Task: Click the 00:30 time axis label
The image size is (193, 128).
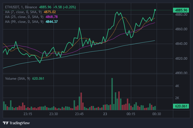Action: pyautogui.click(x=156, y=114)
